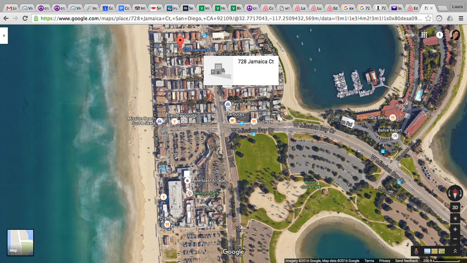This screenshot has width=467, height=263.
Task: Open the Chrome hamburger menu
Action: pyautogui.click(x=461, y=18)
